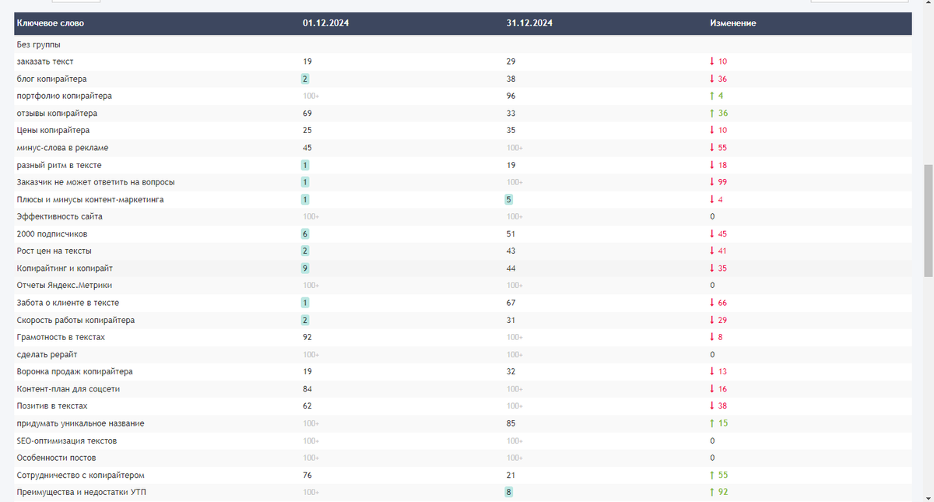934x502 pixels.
Task: Select keyword 'Копирайтинг и копирайт'
Action: click(x=65, y=268)
